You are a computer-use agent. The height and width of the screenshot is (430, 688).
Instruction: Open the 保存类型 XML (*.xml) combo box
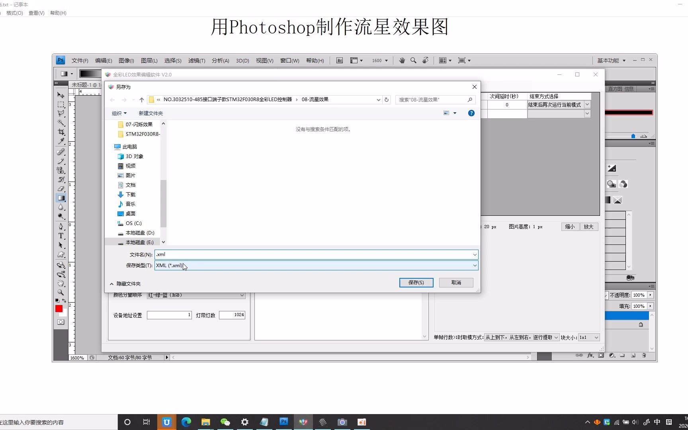pos(316,265)
